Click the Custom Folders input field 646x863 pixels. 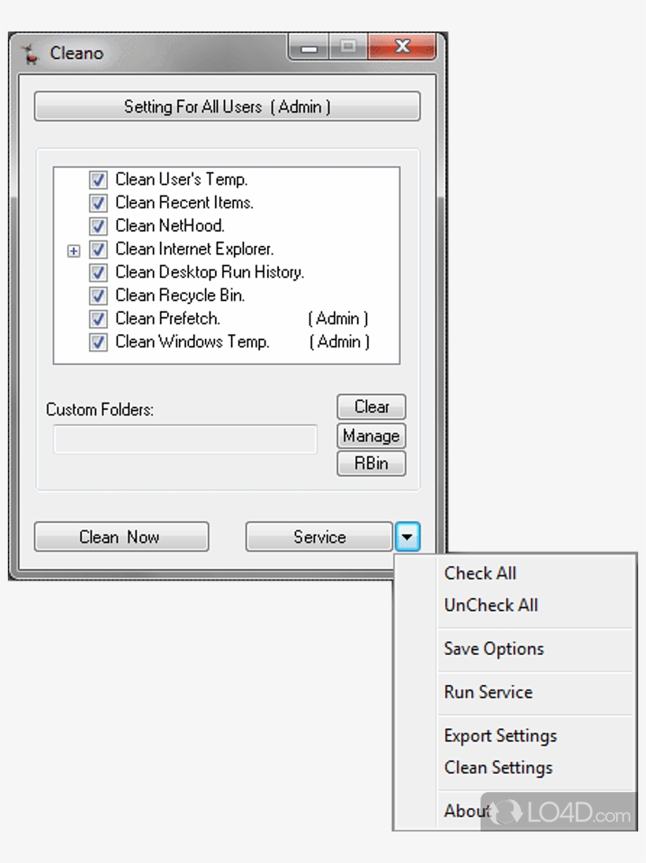click(x=185, y=439)
